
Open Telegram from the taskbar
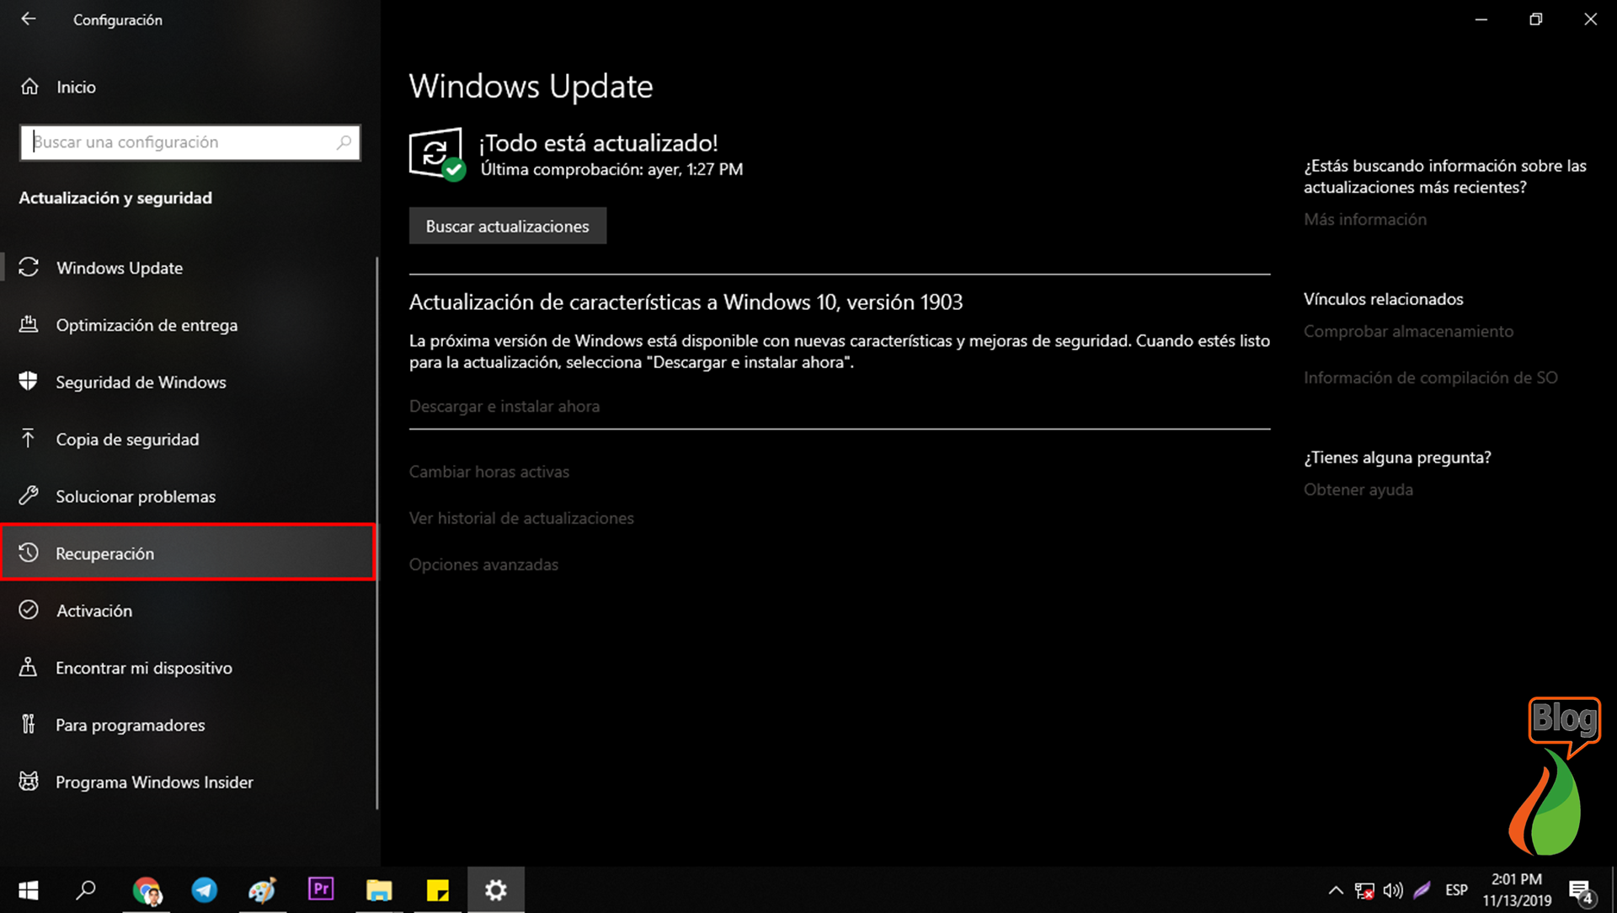(205, 889)
